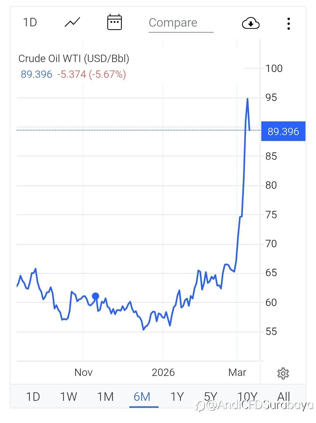Select the 10Y time range tab

pyautogui.click(x=247, y=397)
